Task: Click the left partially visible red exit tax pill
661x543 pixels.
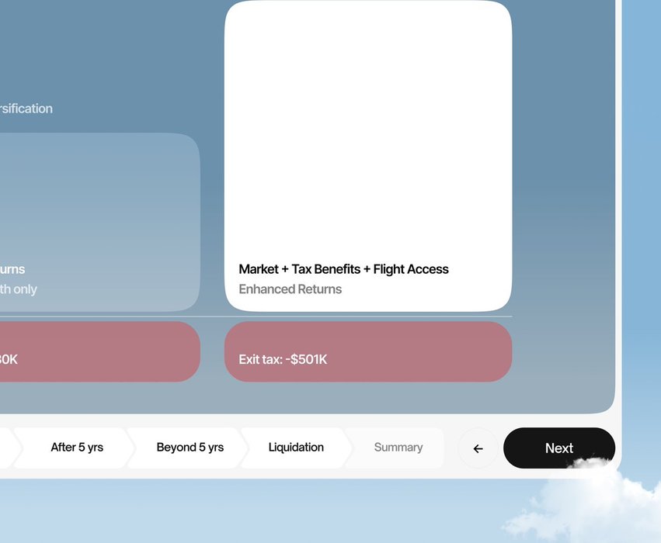Action: click(x=100, y=352)
